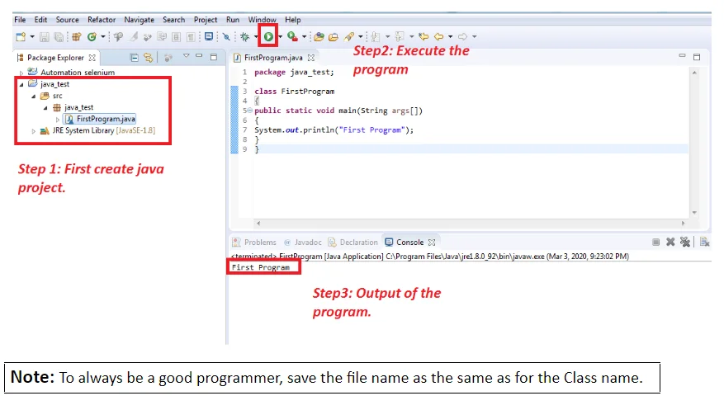The image size is (724, 410).
Task: Click Collapse All in Package Explorer
Action: (x=134, y=58)
